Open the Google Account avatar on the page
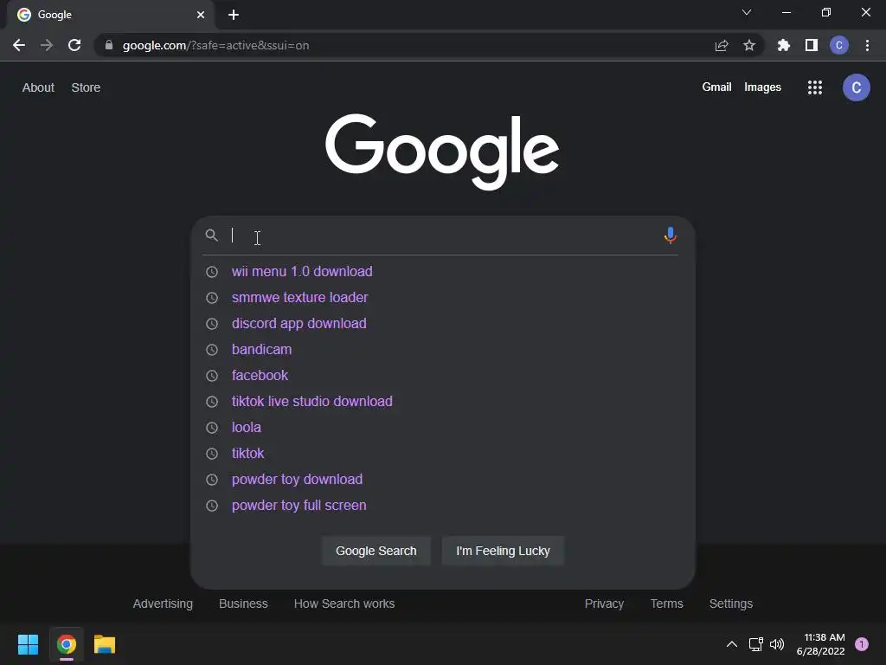886x665 pixels. pos(856,87)
